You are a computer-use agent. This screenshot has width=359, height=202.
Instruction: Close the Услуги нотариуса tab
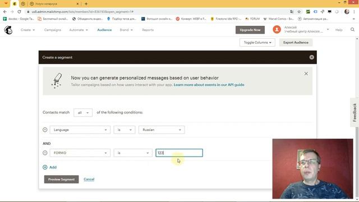[77, 4]
